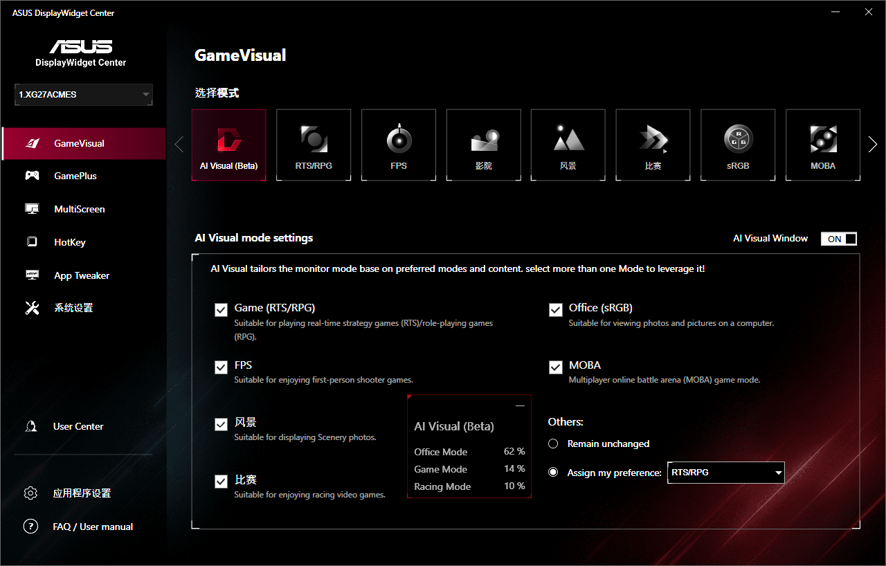886x566 pixels.
Task: Open User Center
Action: click(x=78, y=426)
